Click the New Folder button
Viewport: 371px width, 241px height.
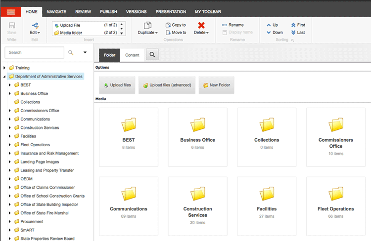[216, 85]
